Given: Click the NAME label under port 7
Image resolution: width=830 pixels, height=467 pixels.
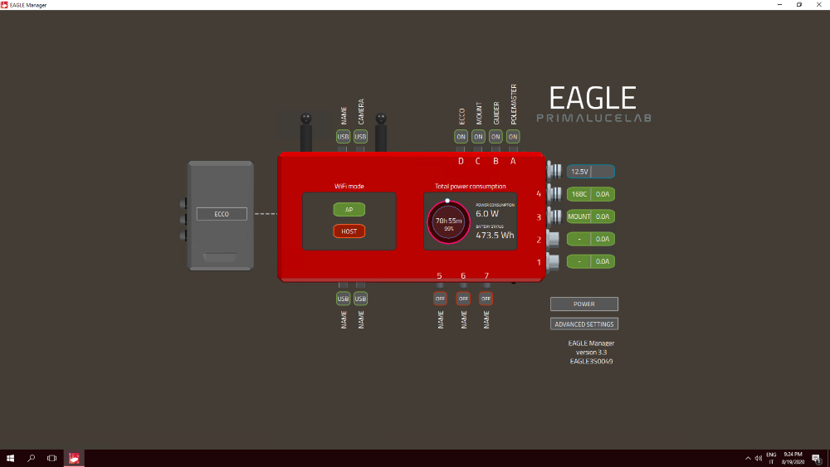Looking at the screenshot, I should [x=486, y=320].
